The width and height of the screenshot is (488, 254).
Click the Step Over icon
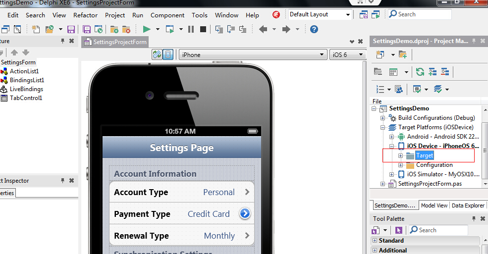[x=231, y=29]
